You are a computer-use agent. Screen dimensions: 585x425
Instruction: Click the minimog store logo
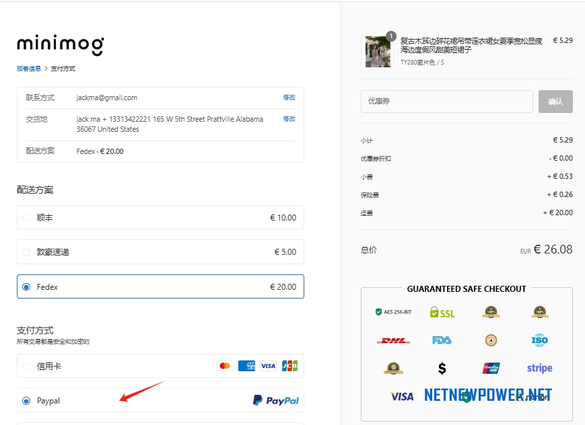(x=61, y=44)
